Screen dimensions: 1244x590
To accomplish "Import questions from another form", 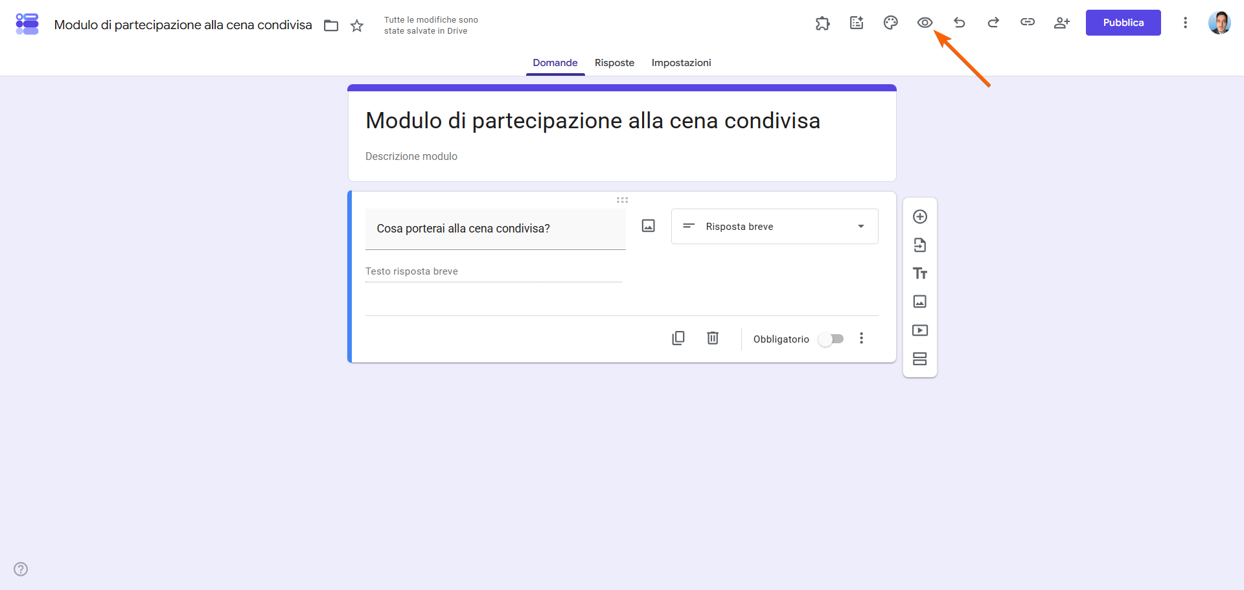I will click(920, 245).
